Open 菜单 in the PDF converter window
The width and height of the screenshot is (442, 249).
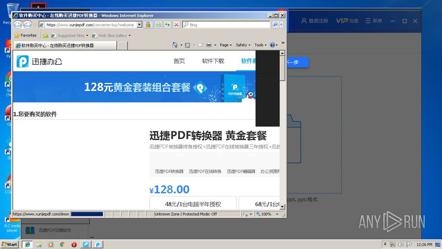(x=374, y=21)
